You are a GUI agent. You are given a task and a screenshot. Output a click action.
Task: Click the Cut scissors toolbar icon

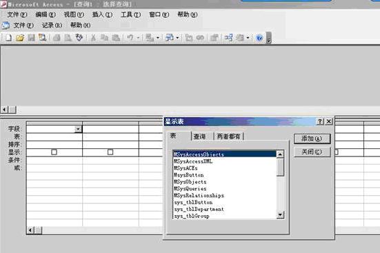coord(93,37)
